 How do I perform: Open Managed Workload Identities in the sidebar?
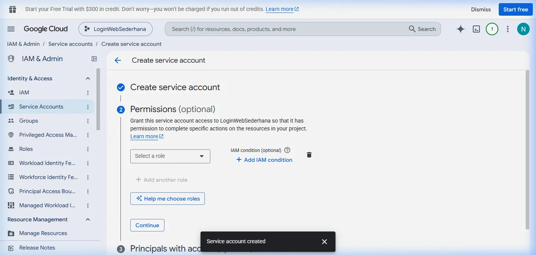(x=47, y=205)
